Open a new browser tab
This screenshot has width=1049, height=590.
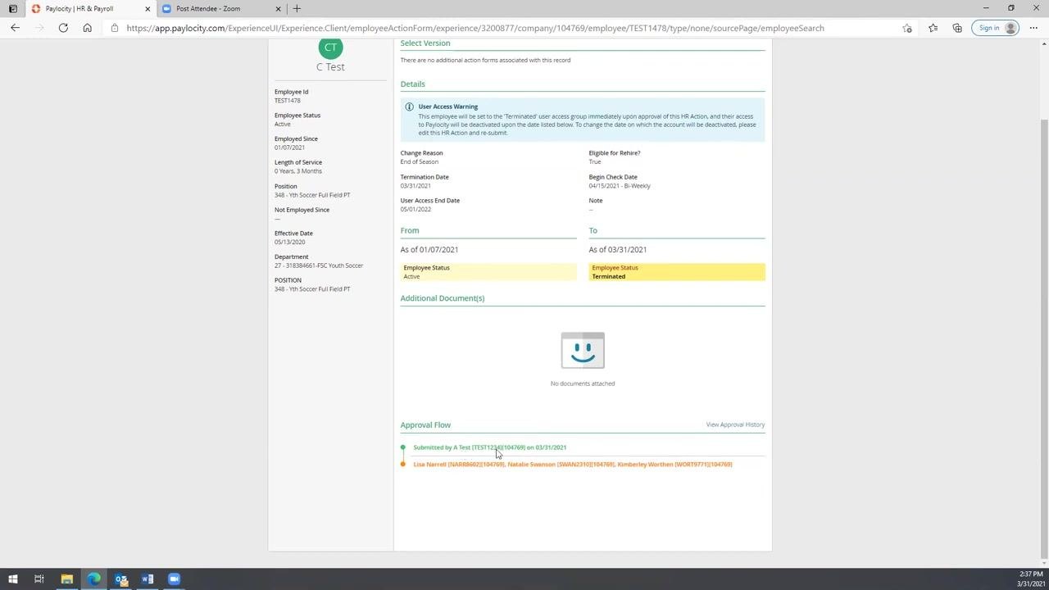click(297, 8)
